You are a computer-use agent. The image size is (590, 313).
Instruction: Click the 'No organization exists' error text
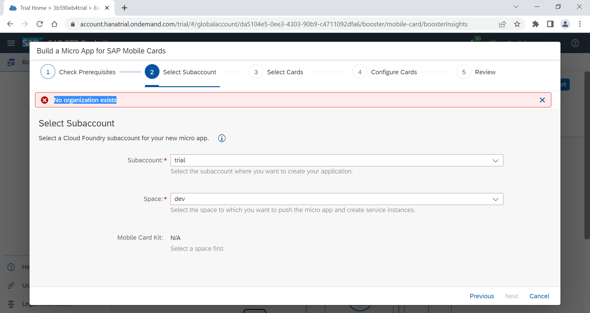(x=85, y=100)
